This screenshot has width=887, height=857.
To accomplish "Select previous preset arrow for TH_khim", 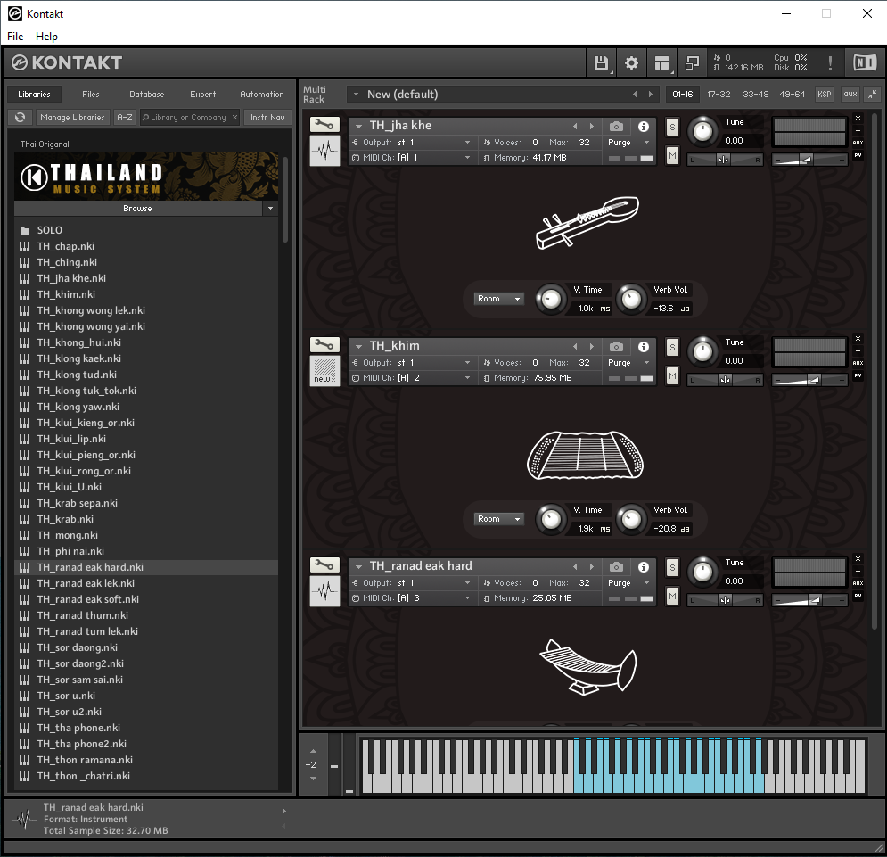I will point(575,346).
